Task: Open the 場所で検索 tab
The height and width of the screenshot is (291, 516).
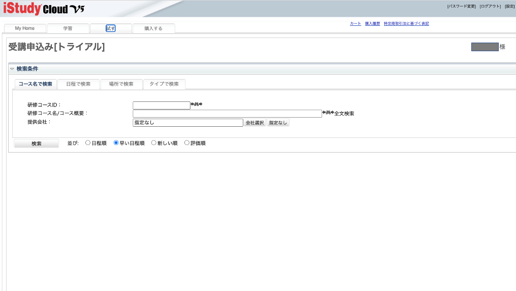Action: [x=121, y=84]
